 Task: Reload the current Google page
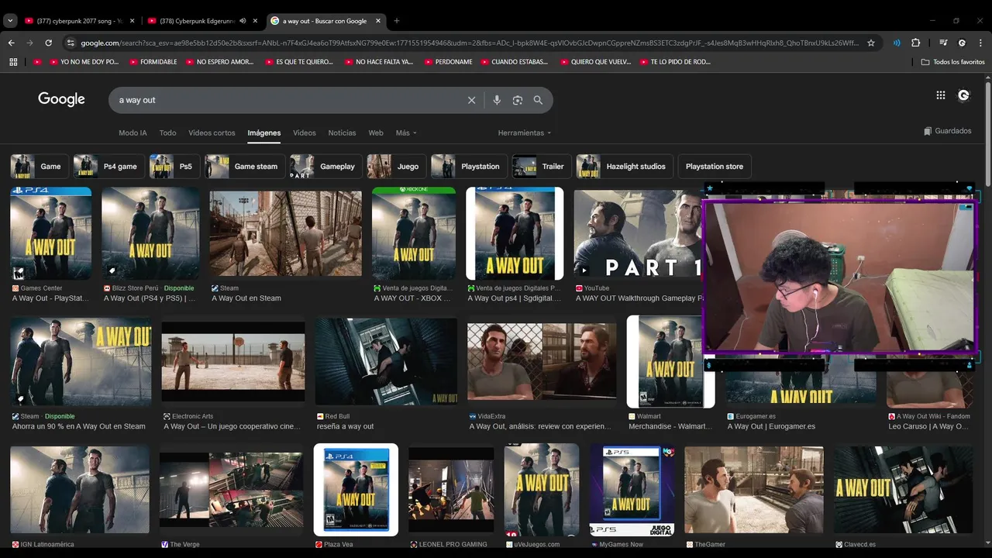tap(49, 43)
